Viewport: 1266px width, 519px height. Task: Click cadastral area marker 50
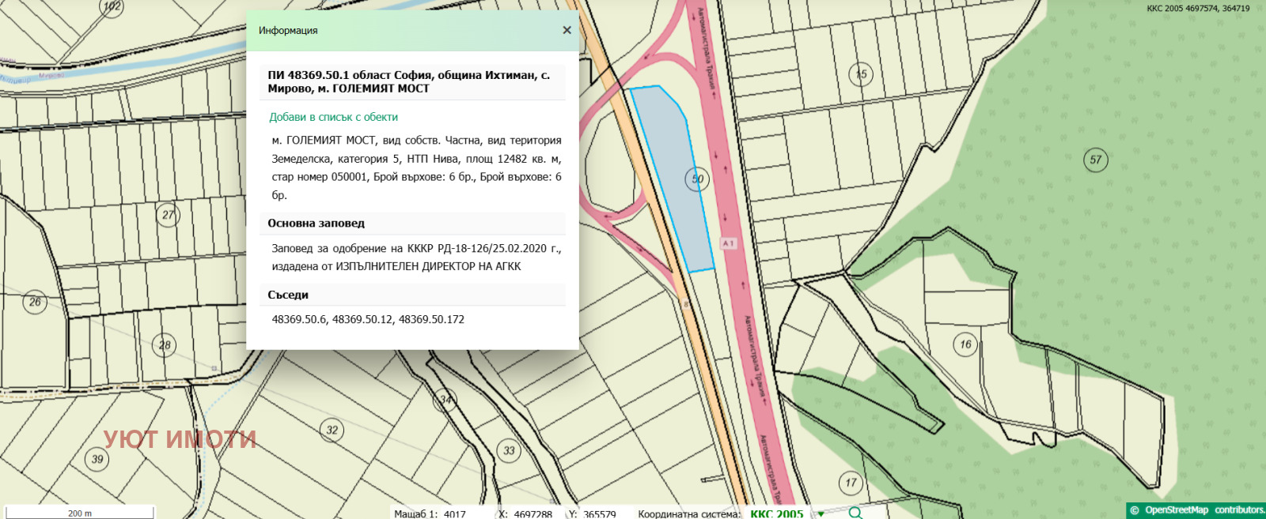pos(697,179)
